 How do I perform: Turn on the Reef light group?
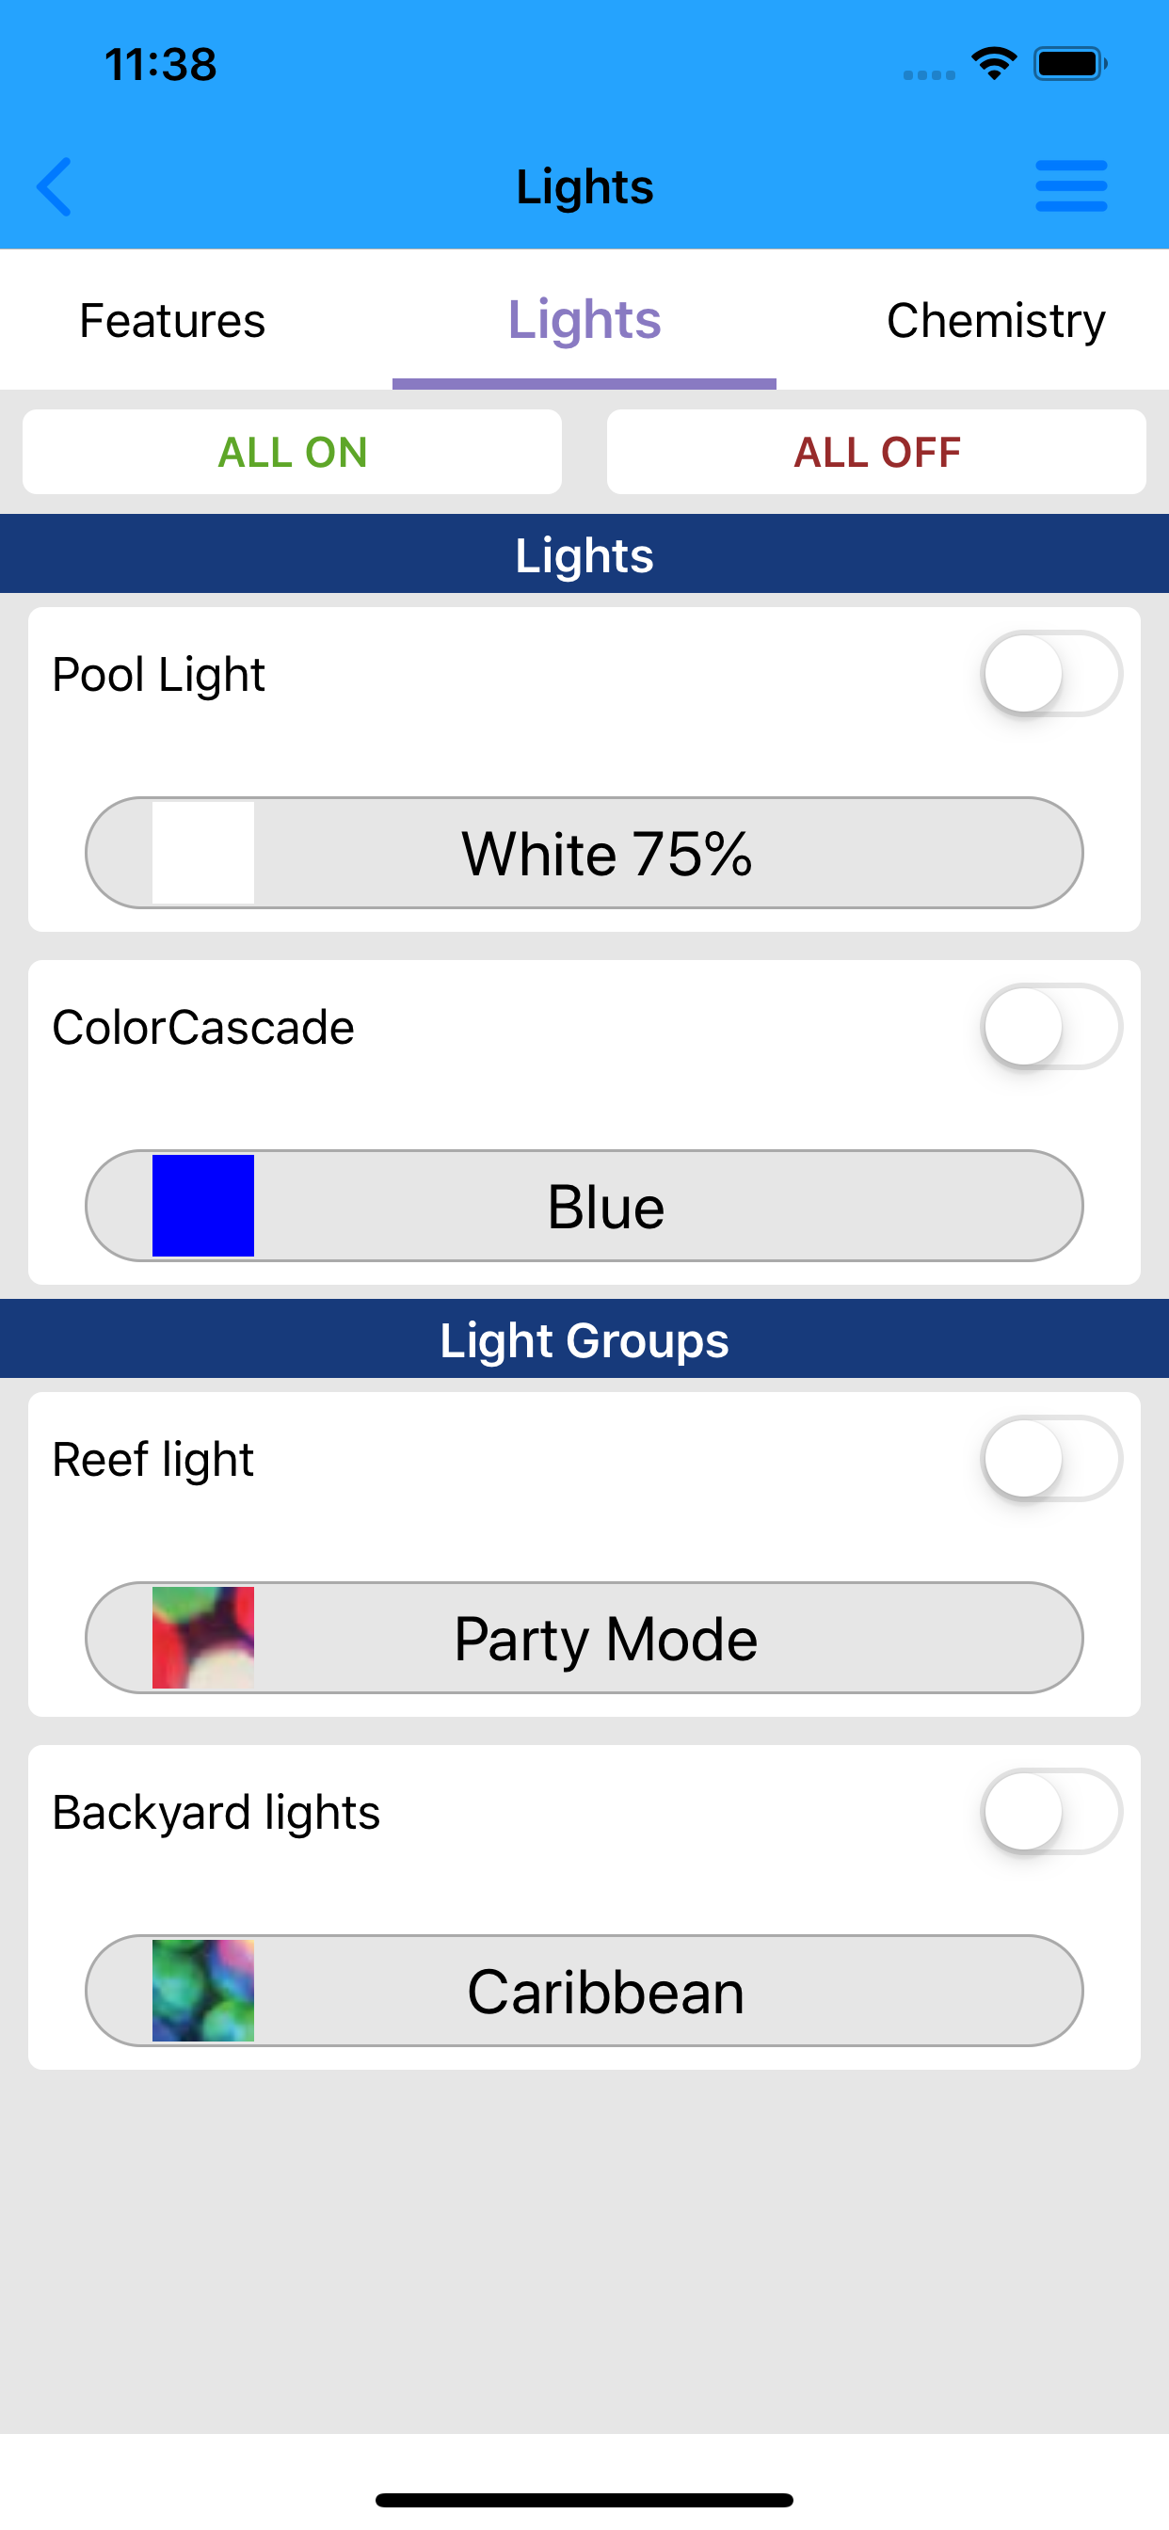coord(1053,1460)
